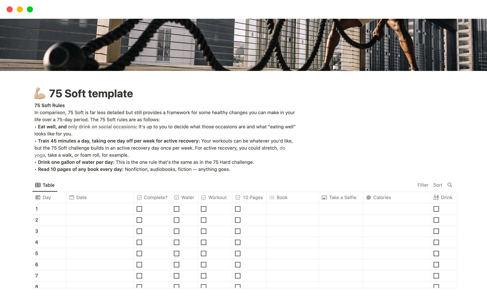
Task: Follow the "only drink on social occasions" link
Action: click(102, 127)
